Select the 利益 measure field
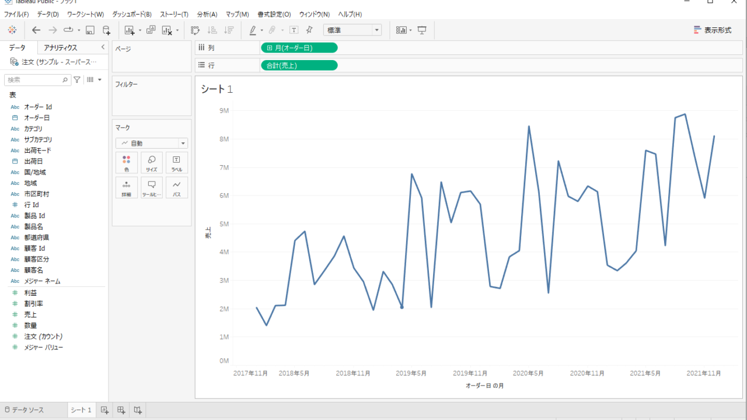The width and height of the screenshot is (747, 420). (30, 293)
